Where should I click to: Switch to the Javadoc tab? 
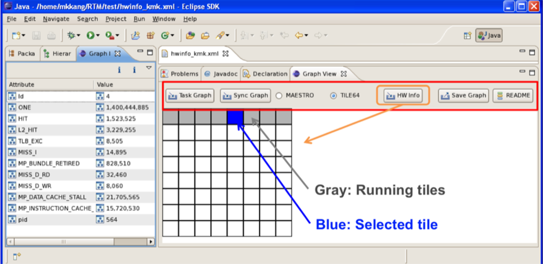coord(221,74)
